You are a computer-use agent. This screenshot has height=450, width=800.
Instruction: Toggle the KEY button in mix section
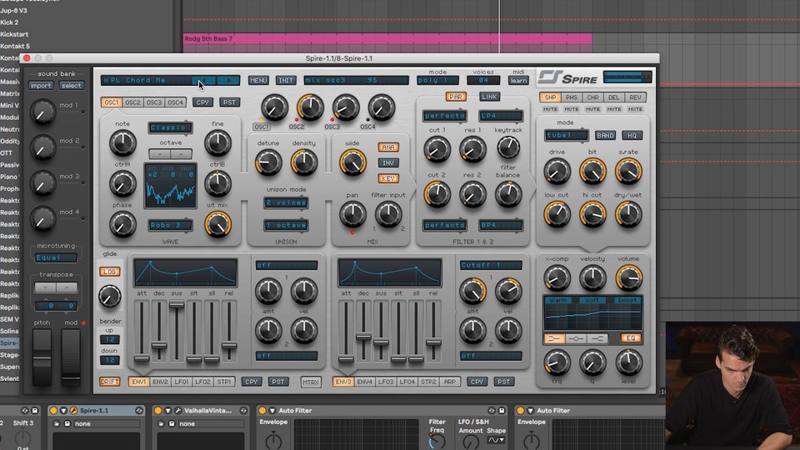pos(388,178)
